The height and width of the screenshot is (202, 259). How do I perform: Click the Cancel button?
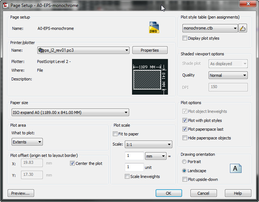(203, 193)
